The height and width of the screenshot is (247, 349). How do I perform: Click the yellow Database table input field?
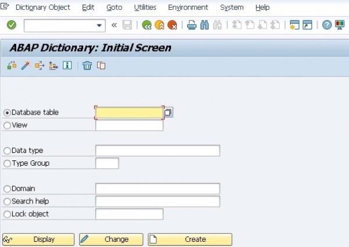pyautogui.click(x=129, y=113)
